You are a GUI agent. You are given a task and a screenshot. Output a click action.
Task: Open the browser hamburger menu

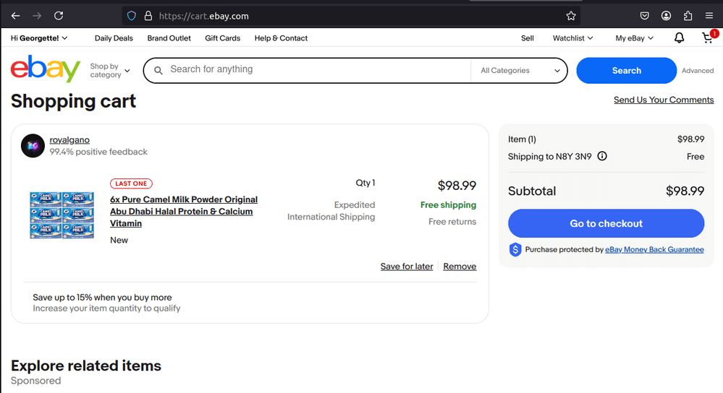coord(709,16)
